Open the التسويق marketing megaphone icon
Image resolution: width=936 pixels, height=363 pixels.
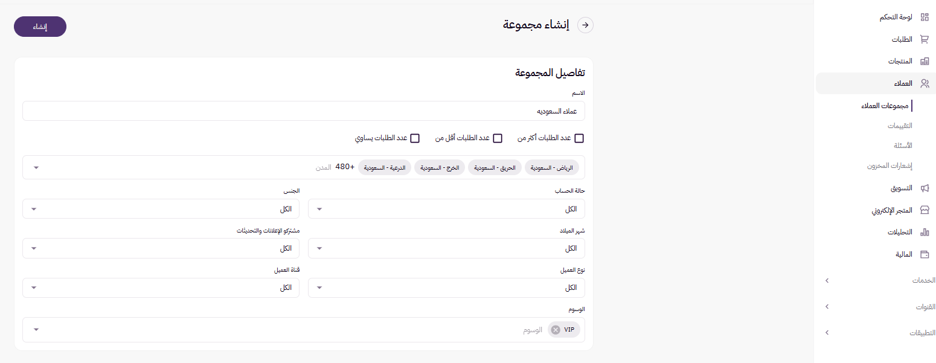(x=925, y=188)
